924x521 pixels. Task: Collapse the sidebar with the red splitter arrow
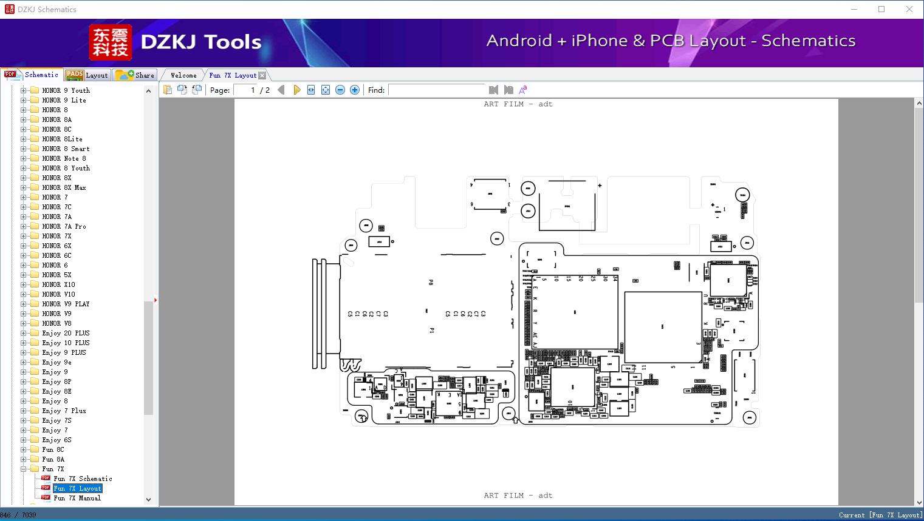tap(156, 300)
